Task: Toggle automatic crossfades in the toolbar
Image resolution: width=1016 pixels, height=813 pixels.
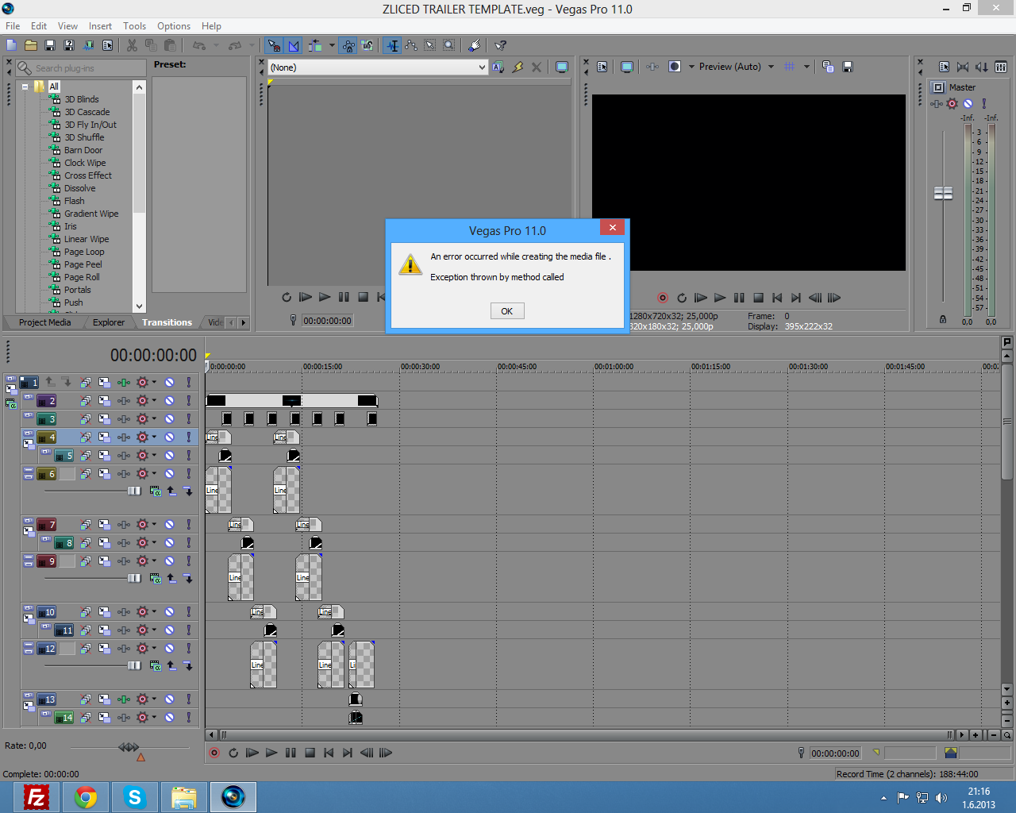Action: pyautogui.click(x=294, y=45)
